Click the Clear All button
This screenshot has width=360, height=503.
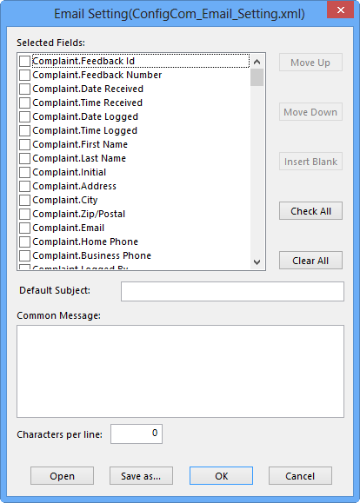click(x=310, y=261)
